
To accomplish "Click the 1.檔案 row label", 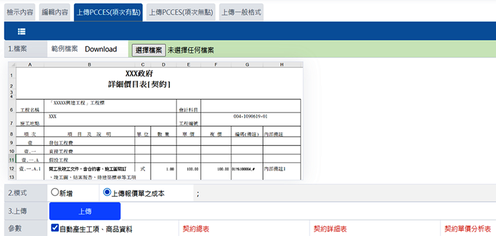I will click(18, 49).
